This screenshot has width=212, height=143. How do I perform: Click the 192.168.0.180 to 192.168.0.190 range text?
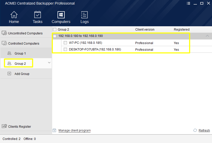[x=81, y=36]
